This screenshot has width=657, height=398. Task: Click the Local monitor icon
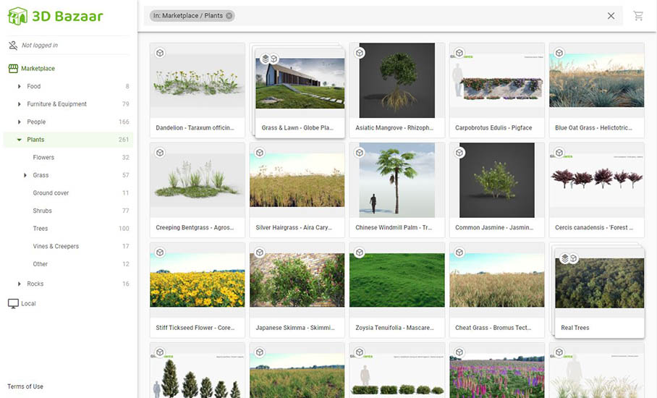(13, 304)
